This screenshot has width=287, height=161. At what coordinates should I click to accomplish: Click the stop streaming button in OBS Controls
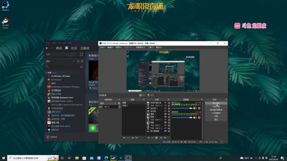click(216, 103)
